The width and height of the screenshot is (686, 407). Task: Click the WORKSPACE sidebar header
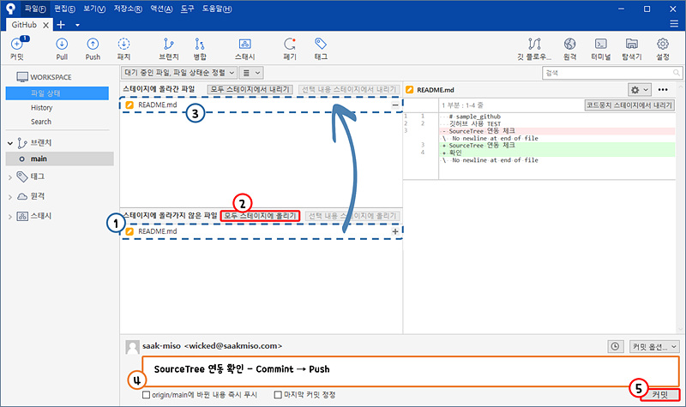click(x=44, y=77)
